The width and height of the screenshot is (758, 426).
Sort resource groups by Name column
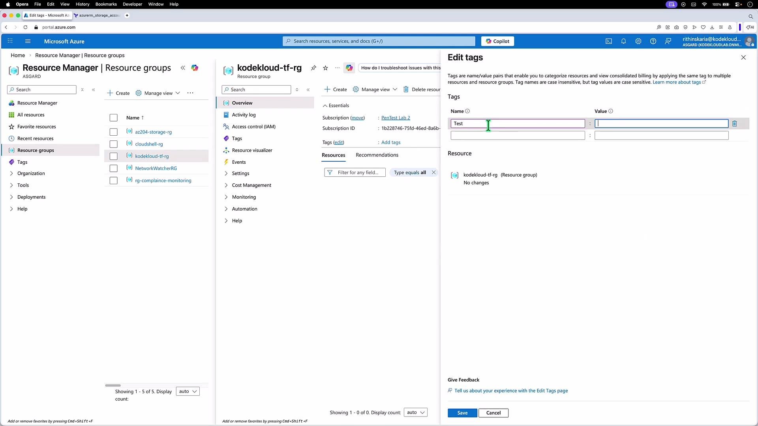pos(135,118)
